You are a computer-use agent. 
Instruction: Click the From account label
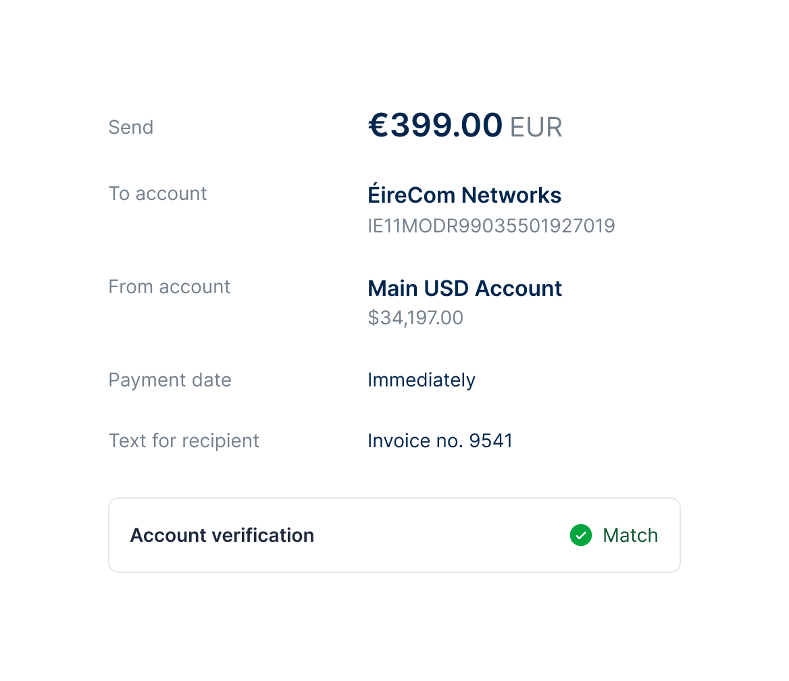coord(169,286)
